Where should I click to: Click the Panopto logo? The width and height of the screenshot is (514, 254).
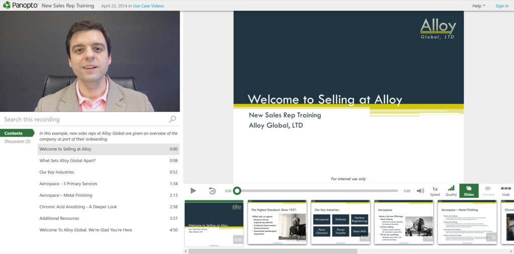click(20, 6)
